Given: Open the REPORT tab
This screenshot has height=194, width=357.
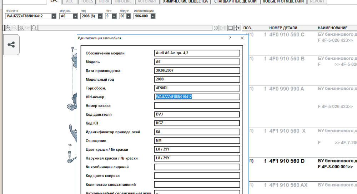Looking at the screenshot, I should pyautogui.click(x=317, y=1).
